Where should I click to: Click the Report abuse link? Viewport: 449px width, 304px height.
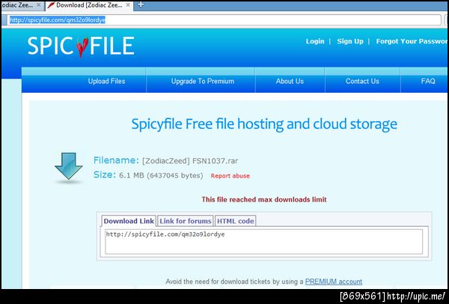(x=230, y=176)
